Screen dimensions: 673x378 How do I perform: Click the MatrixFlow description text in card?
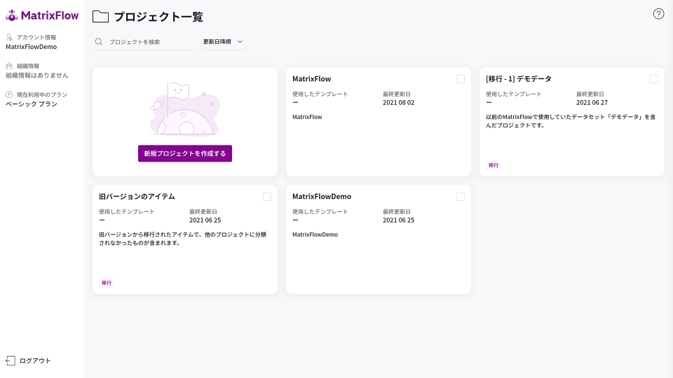(307, 117)
